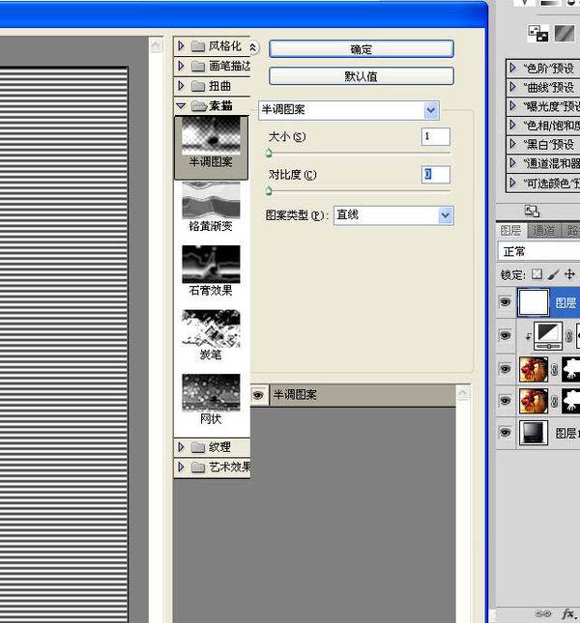This screenshot has height=623, width=580.
Task: Click the lower rooster layer mask link icon
Action: tap(555, 401)
